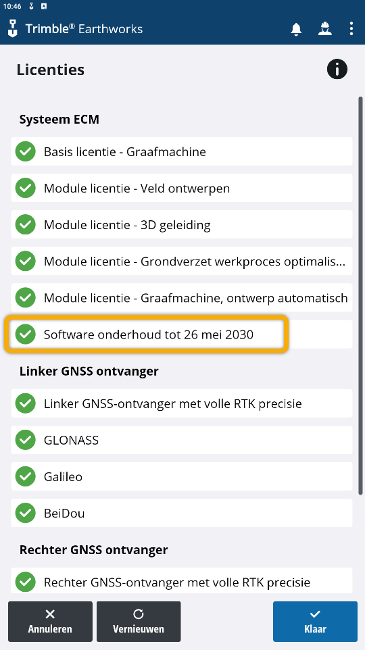
Task: Select Rechter GNSS-ontvanger met volle RTK precisie
Action: tap(182, 582)
